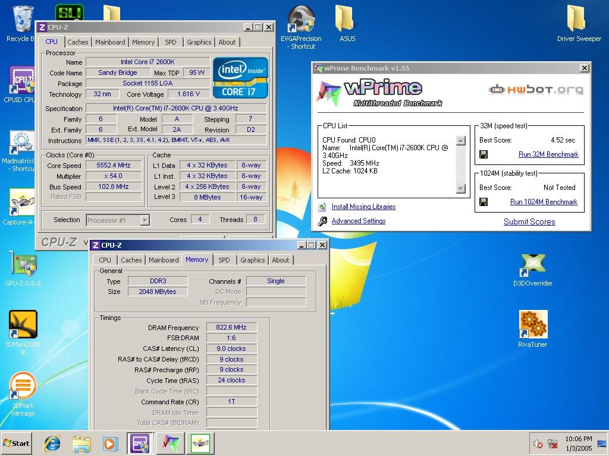Open Windows Explorer taskbar icon

(81, 443)
